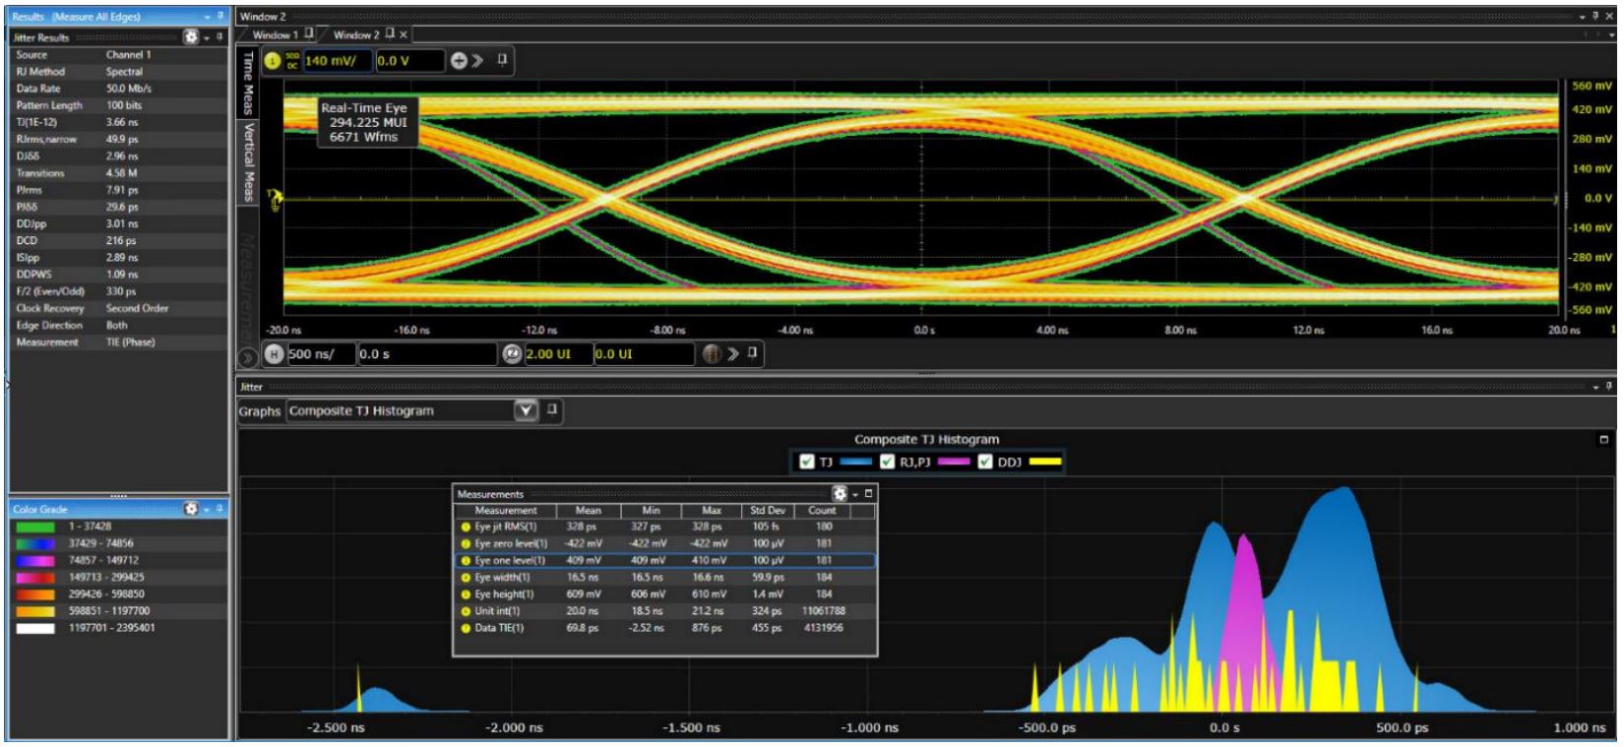
Task: Open the Composite TJ Histogram graph dropdown
Action: 527,411
